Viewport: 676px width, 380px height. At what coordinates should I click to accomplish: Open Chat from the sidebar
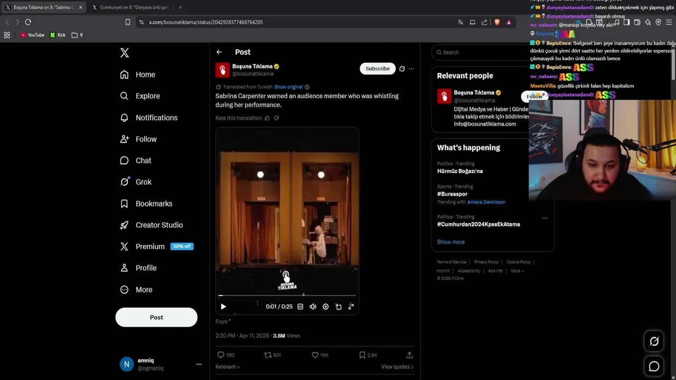(136, 160)
